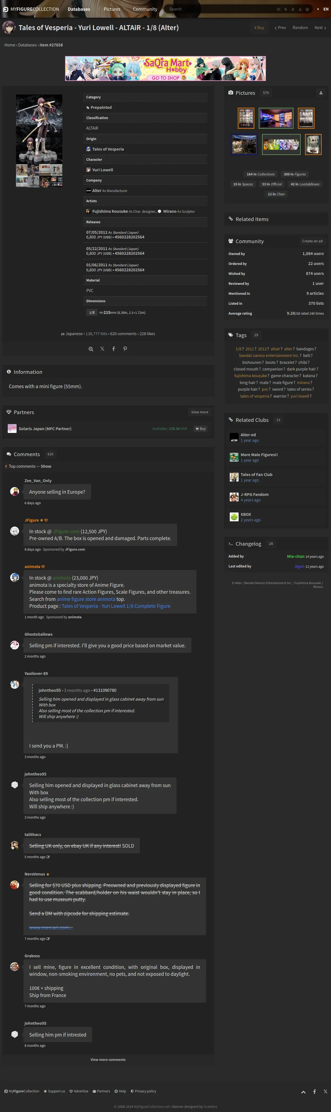Select the tags filter icon in the search bar
Screen dimensions: 331x1112
pyautogui.click(x=286, y=9)
